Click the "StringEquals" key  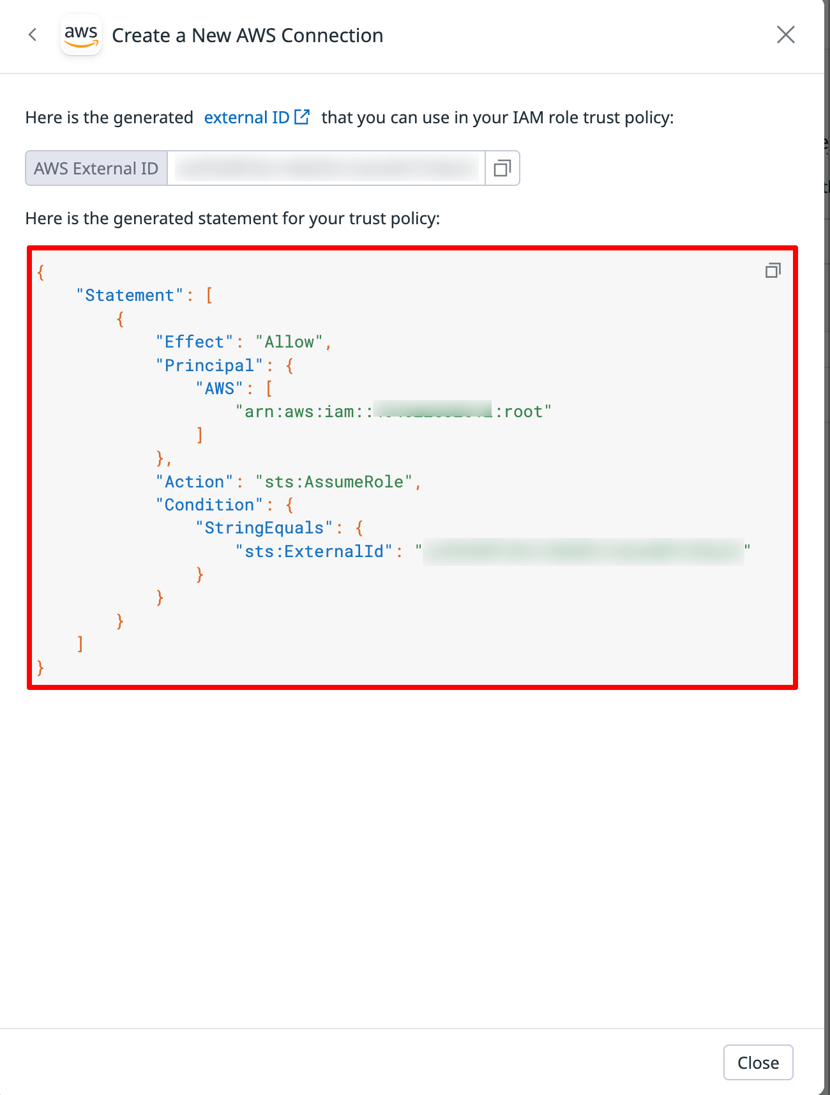pos(264,528)
